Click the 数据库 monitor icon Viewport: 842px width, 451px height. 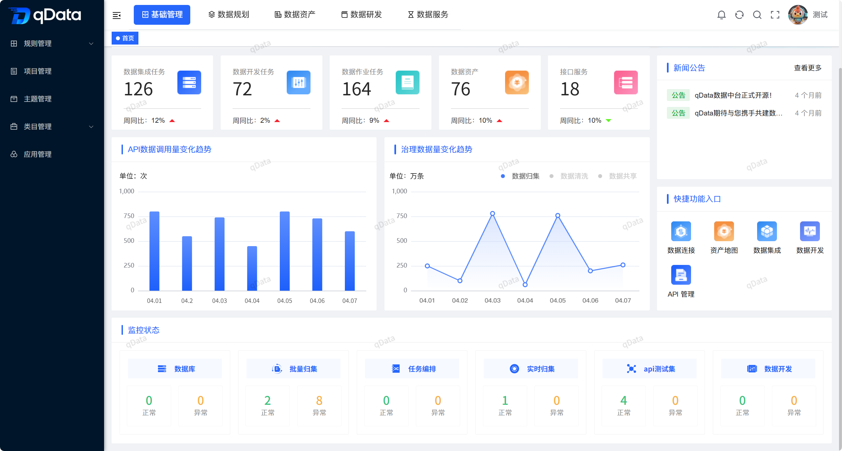pyautogui.click(x=162, y=369)
